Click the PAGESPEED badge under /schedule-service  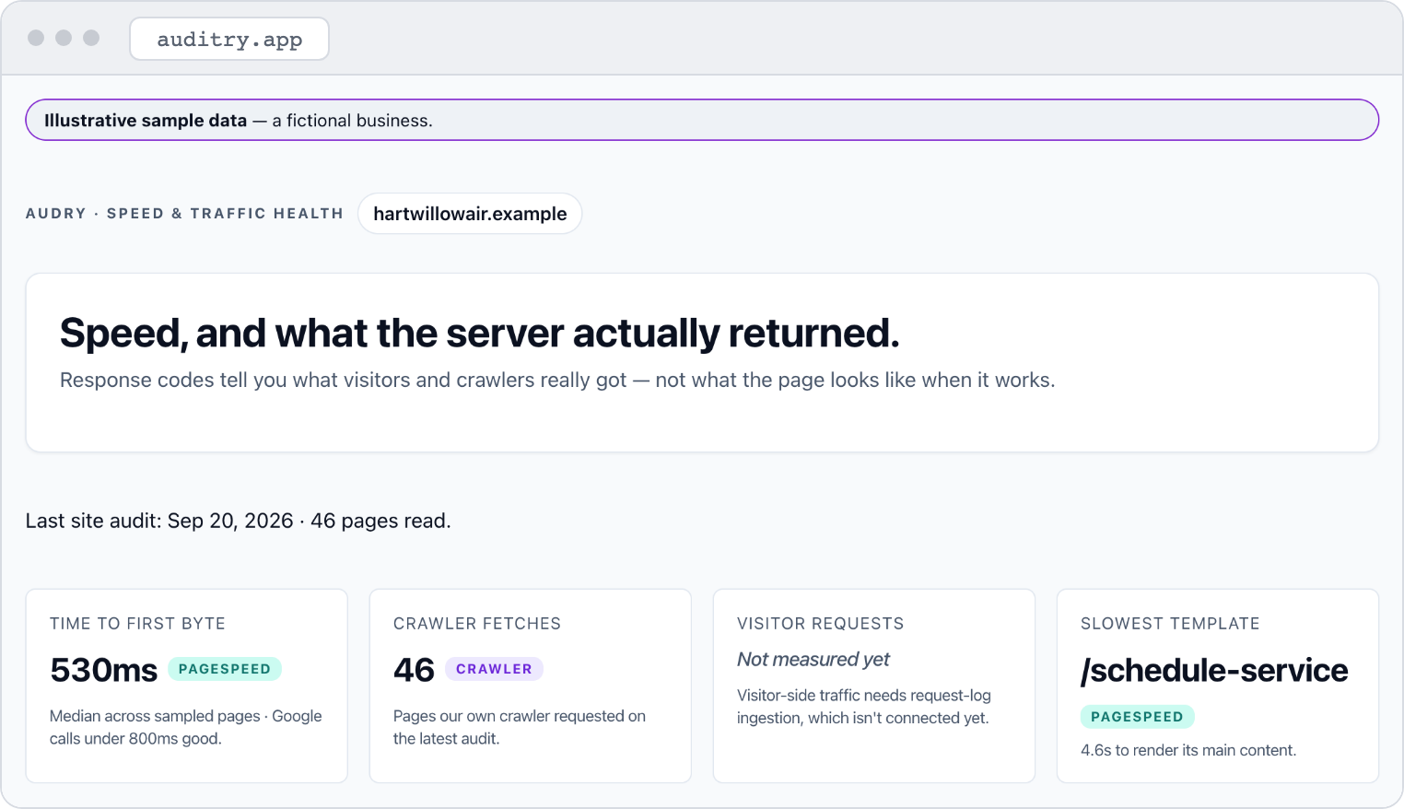[1138, 717]
